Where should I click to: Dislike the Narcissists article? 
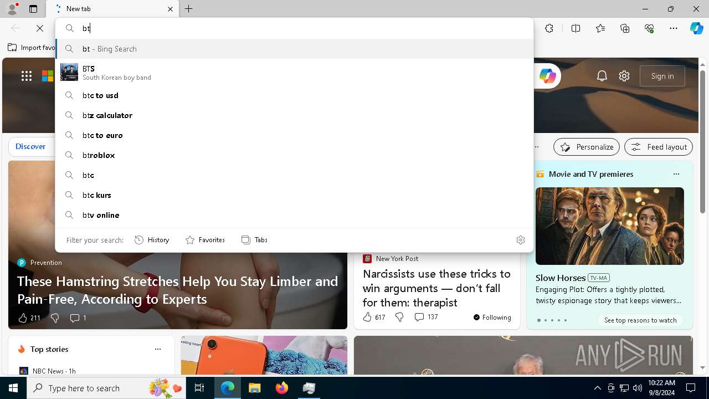click(399, 317)
